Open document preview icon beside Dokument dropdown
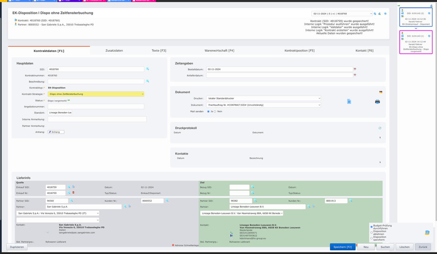This screenshot has height=254, width=437. point(349,102)
